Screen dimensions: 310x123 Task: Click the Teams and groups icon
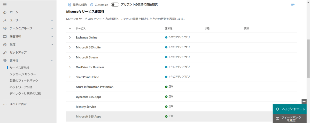point(5,28)
